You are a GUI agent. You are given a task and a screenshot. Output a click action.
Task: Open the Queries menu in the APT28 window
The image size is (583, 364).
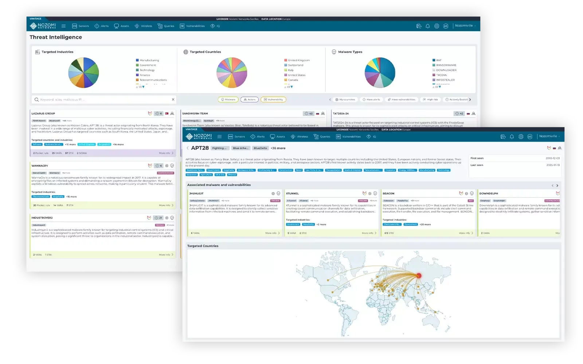(x=322, y=136)
